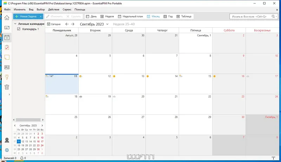Image resolution: width=281 pixels, height=162 pixels.
Task: Open the user account icon in sidebar
Action: point(7,140)
